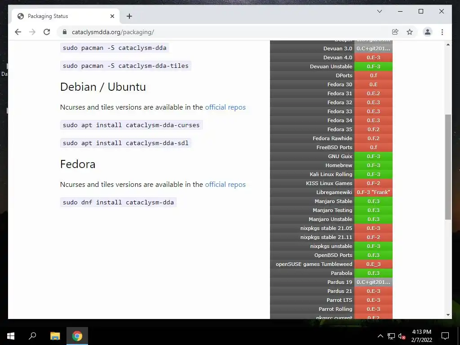This screenshot has width=460, height=345.
Task: Click the Debian / Ubuntu heading
Action: (103, 87)
